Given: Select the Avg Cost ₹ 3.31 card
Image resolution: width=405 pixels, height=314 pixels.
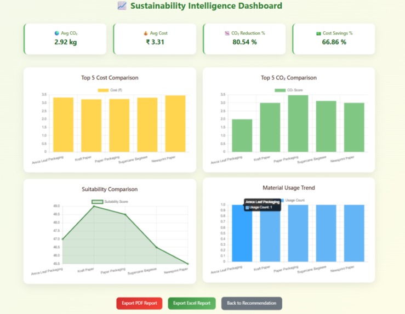Looking at the screenshot, I should (155, 39).
